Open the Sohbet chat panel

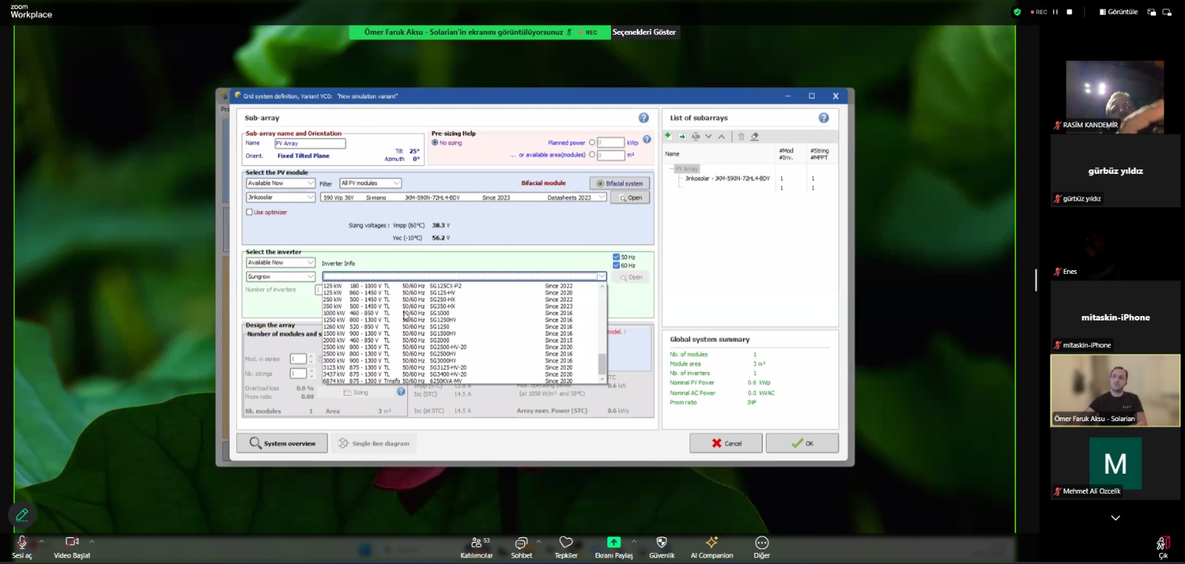click(521, 543)
